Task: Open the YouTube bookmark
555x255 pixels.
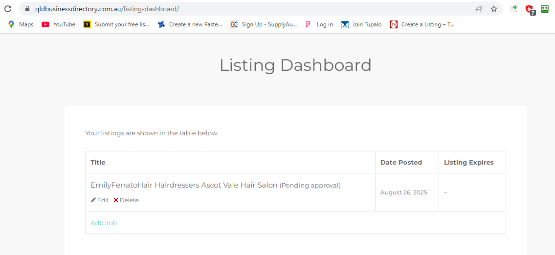Action: click(59, 24)
